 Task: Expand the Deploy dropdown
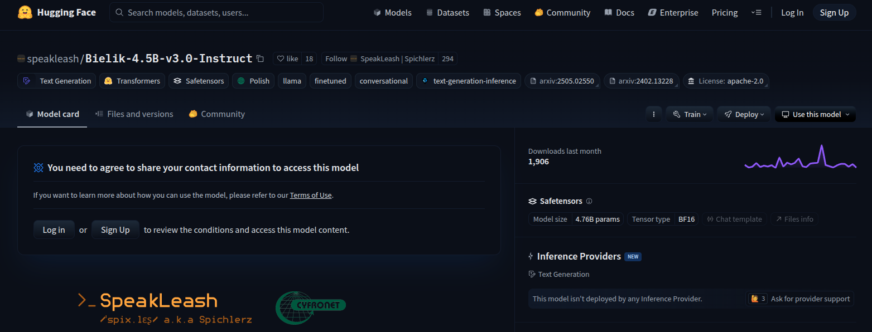point(744,114)
